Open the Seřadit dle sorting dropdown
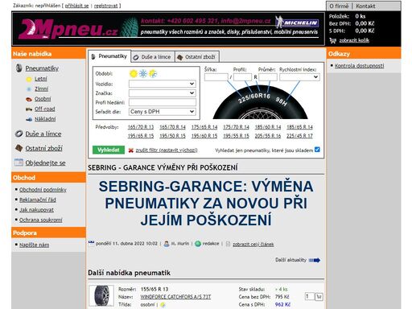This screenshot has width=412, height=309. coord(163,112)
